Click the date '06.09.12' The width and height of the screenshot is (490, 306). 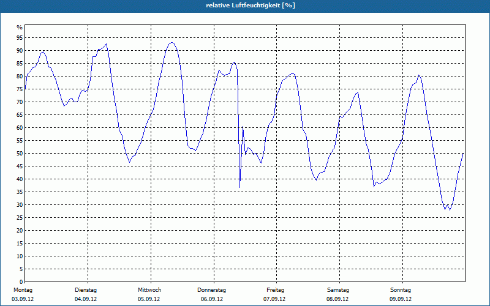coord(212,299)
